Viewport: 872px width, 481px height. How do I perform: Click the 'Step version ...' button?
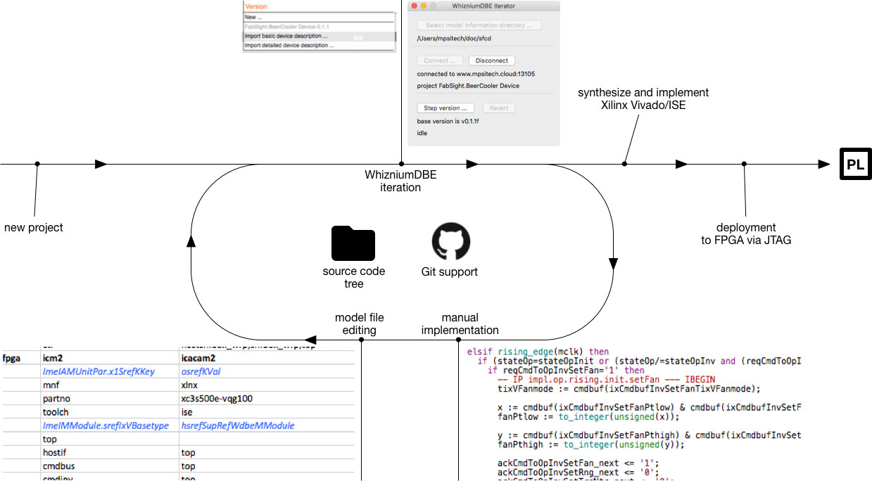446,108
